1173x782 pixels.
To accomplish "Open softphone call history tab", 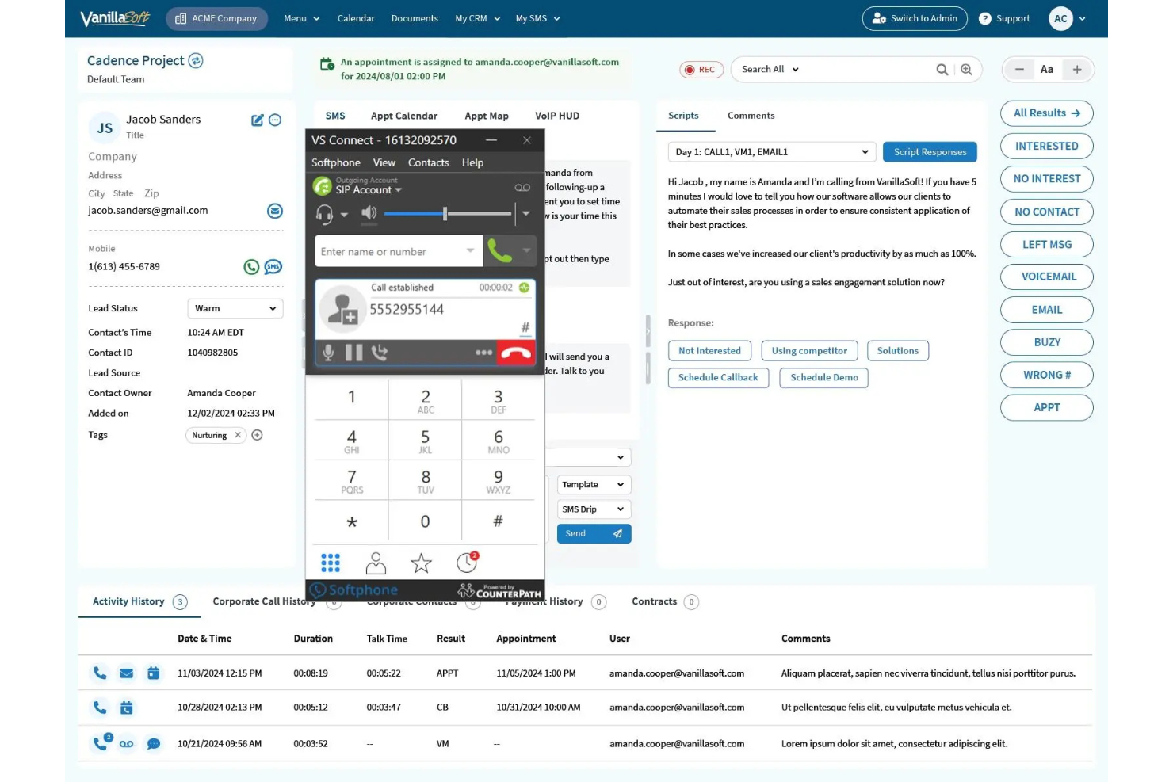I will (467, 563).
